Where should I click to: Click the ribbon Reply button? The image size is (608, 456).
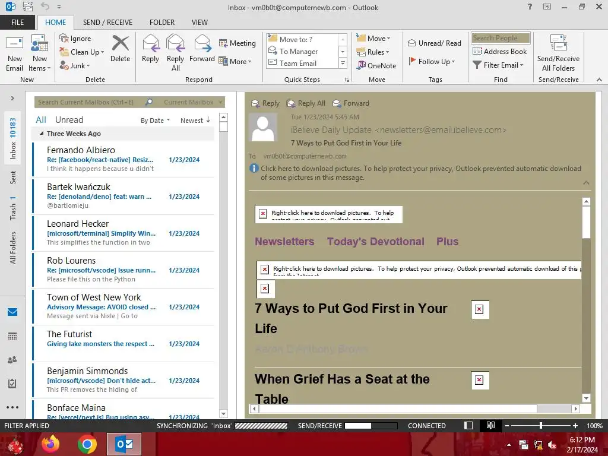[150, 49]
